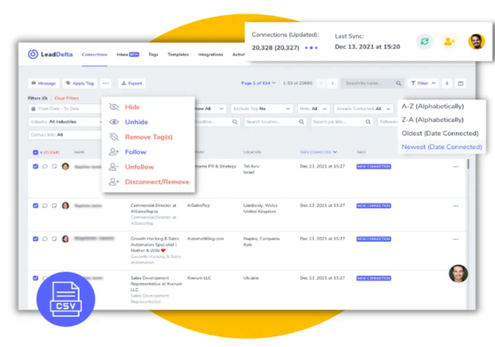Uncheck the Xverum LLC row checkbox
Screen dimensions: 495x347
click(35, 278)
